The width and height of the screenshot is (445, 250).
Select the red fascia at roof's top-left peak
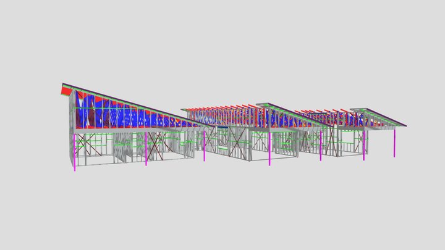click(66, 91)
